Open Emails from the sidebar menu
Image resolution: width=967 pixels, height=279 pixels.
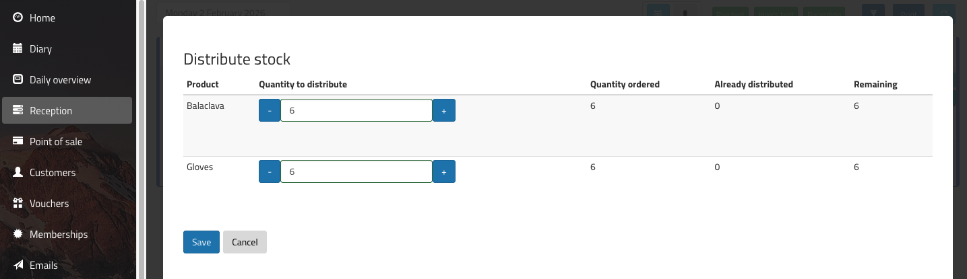(x=43, y=265)
